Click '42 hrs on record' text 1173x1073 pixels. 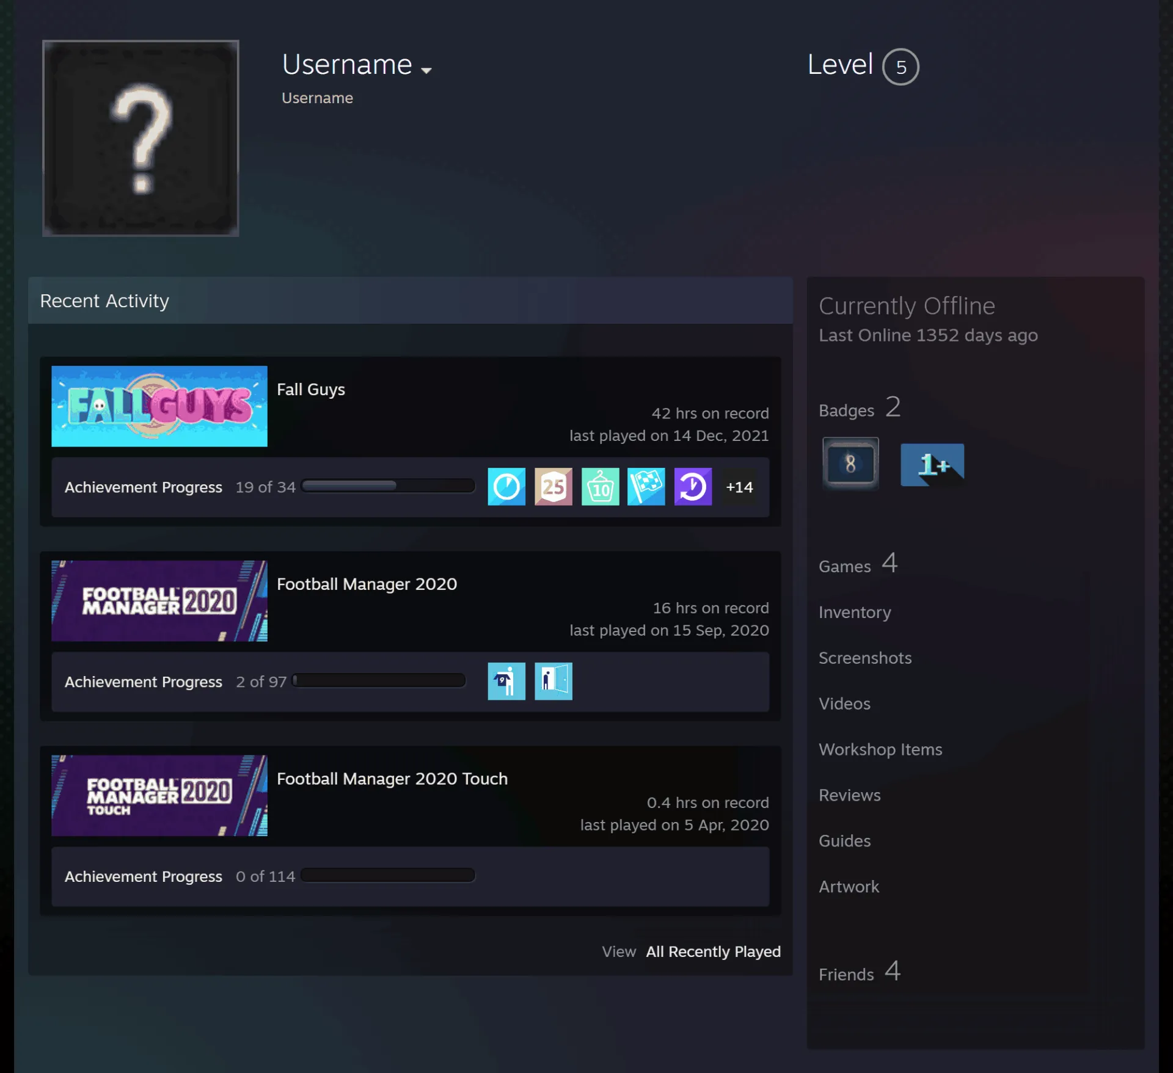pyautogui.click(x=711, y=413)
